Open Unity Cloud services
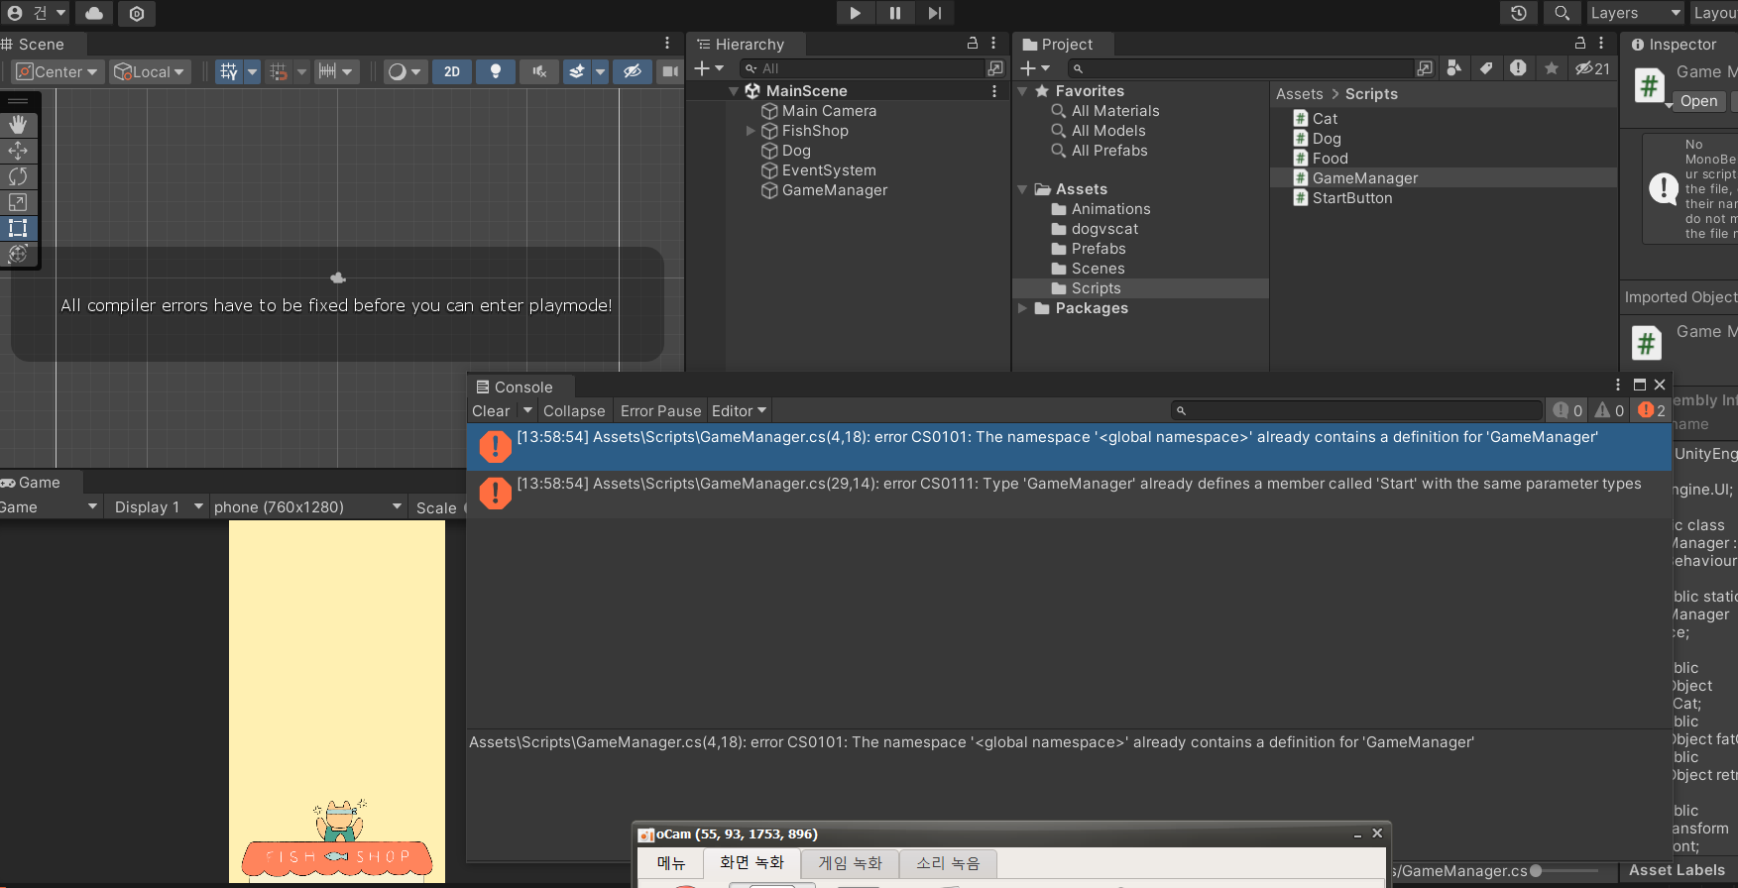The height and width of the screenshot is (888, 1738). coord(94,13)
